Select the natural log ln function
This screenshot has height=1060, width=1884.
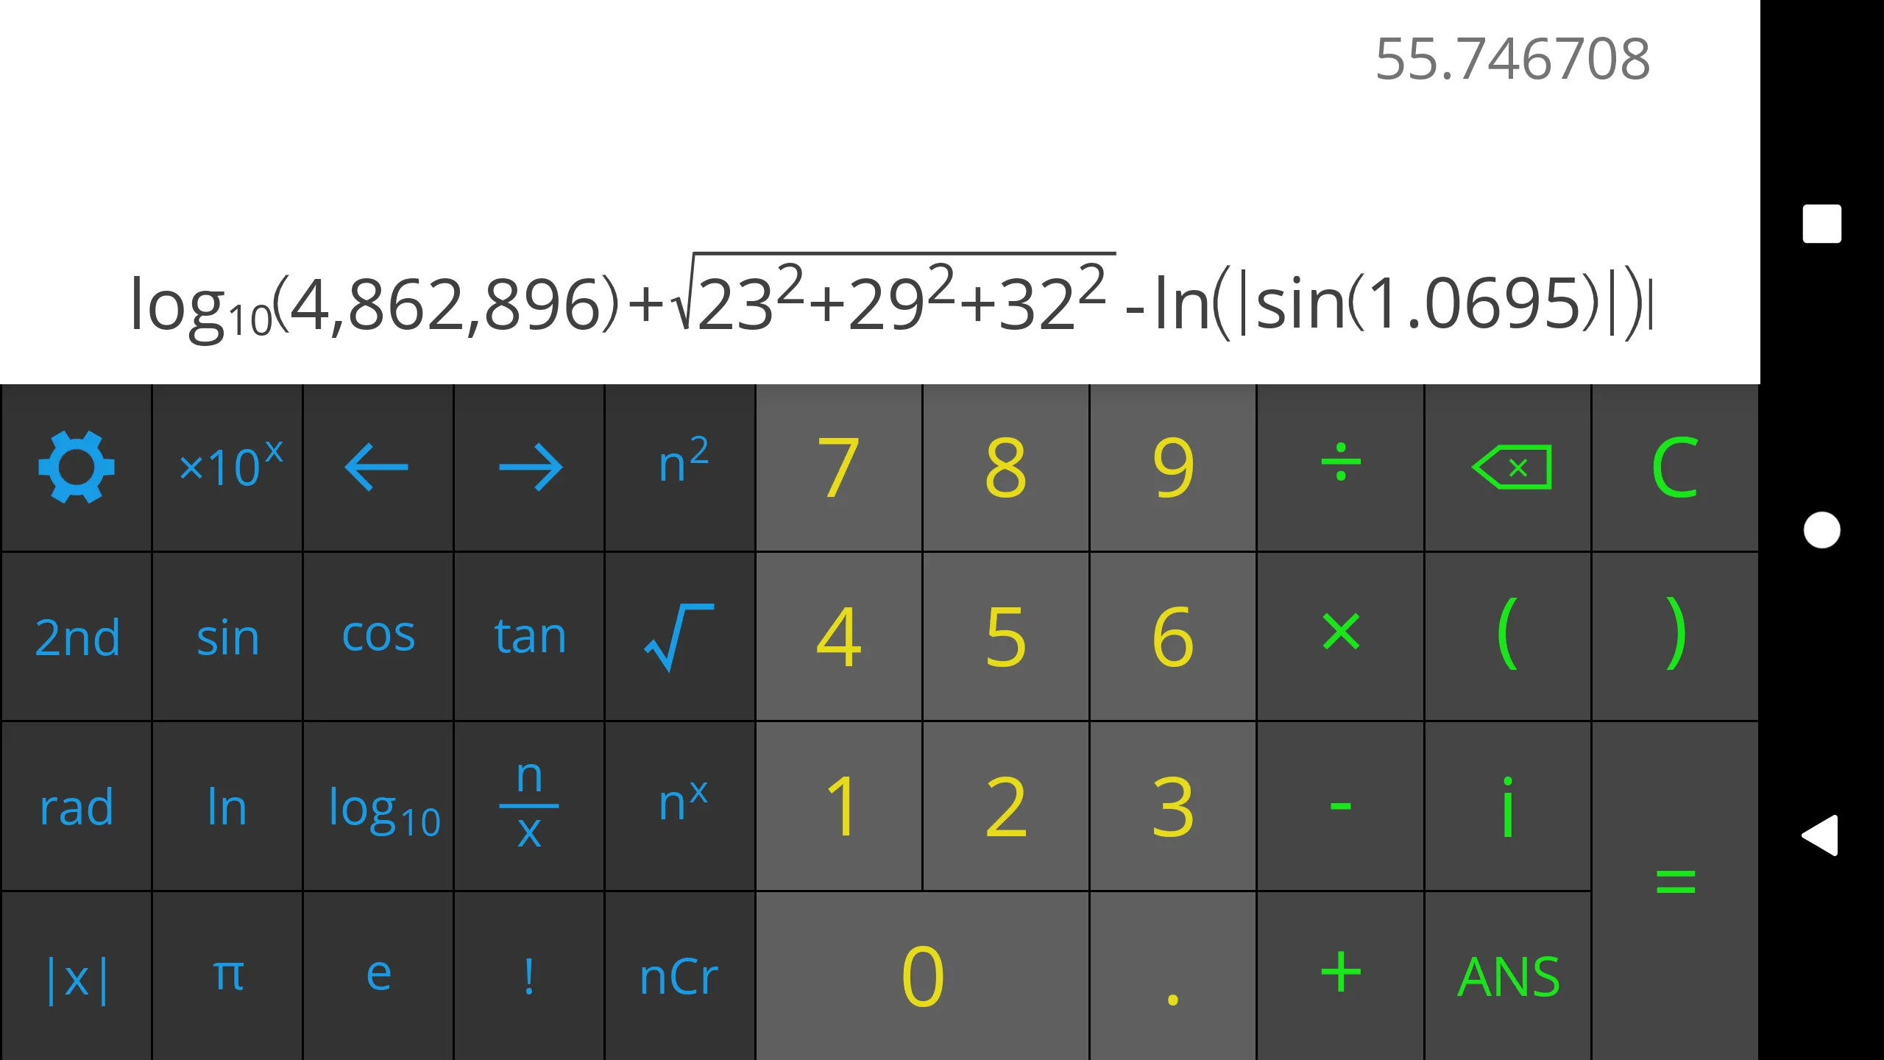227,805
